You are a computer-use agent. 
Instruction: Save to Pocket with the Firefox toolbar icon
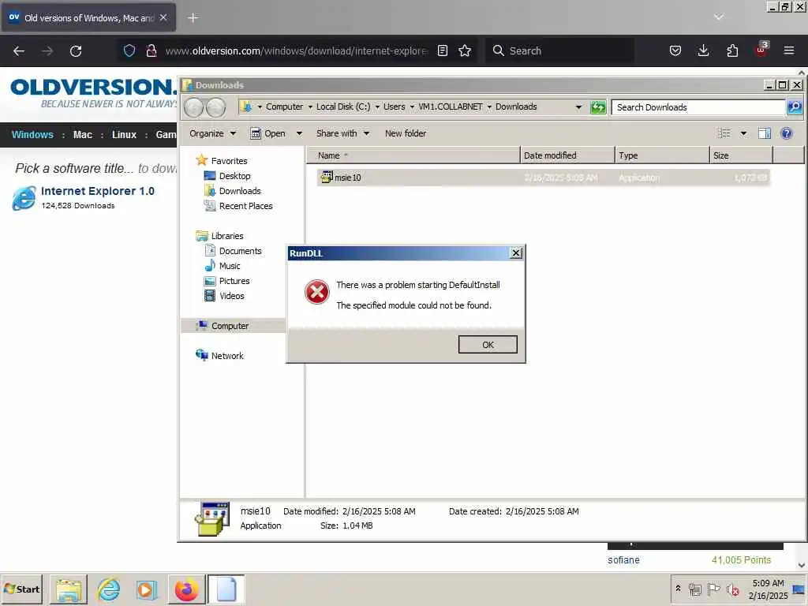click(x=675, y=50)
